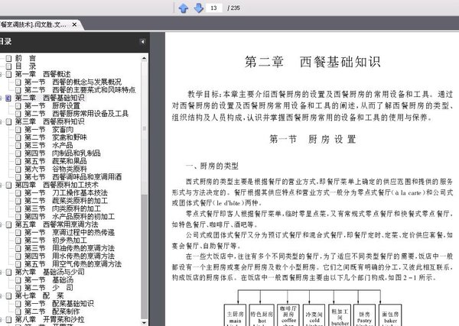Open bookmark 第七节 西餐调味品和烹调用酒
The width and height of the screenshot is (459, 326).
click(73, 177)
